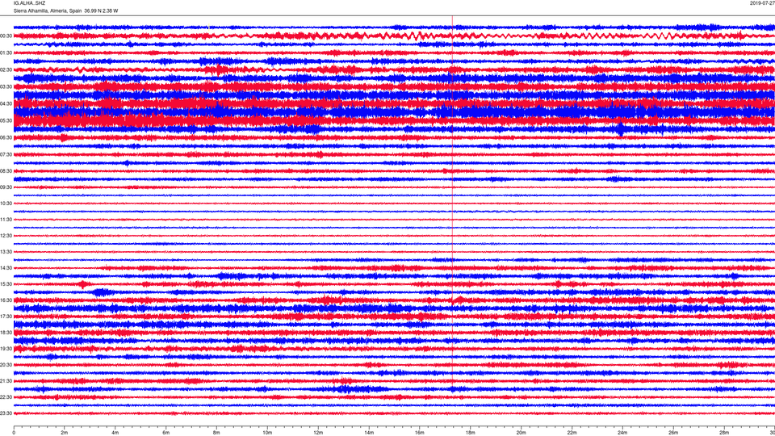Select the 21:30 time row label
The height and width of the screenshot is (436, 775).
click(x=6, y=381)
